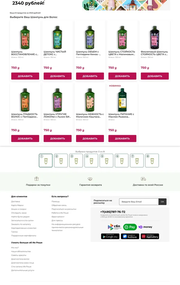Screen dimensions: 180x285
Task: Submit newsletter subscription with OK button
Action: click(163, 202)
